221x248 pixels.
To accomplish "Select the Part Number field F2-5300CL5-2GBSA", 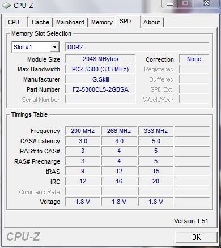I will pos(100,89).
